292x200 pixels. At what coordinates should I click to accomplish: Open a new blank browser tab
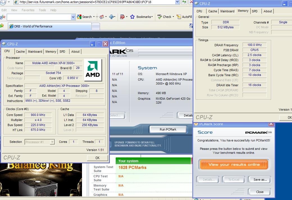coord(96,26)
